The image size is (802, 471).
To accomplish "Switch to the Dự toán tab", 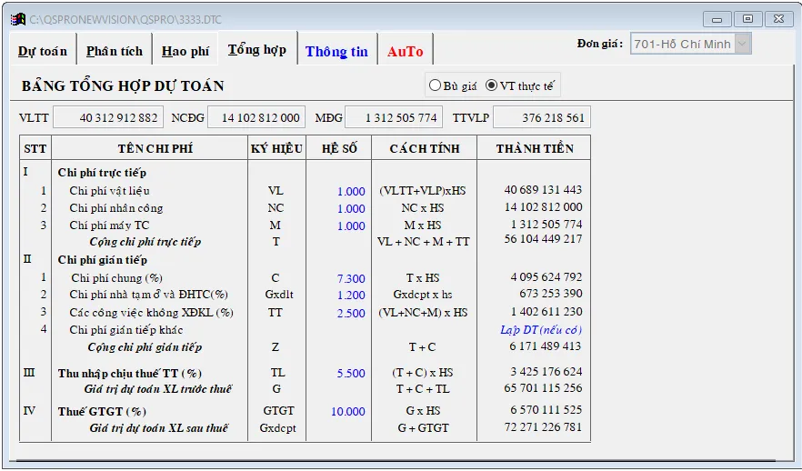I will [43, 51].
